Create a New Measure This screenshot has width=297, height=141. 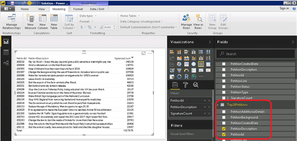click(30, 22)
